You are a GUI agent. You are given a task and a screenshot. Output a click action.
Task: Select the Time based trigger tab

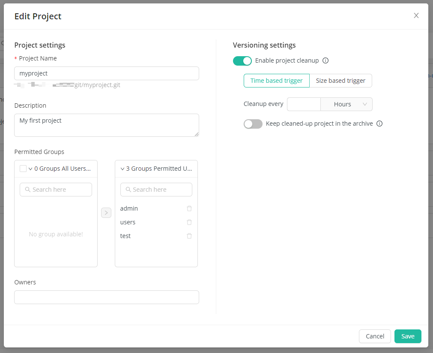click(277, 81)
